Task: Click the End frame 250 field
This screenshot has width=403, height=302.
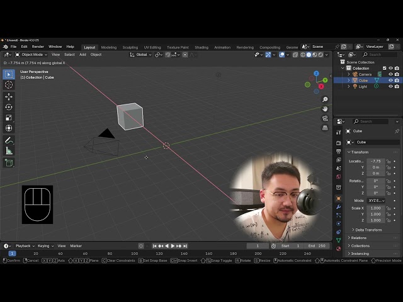Action: (317, 246)
